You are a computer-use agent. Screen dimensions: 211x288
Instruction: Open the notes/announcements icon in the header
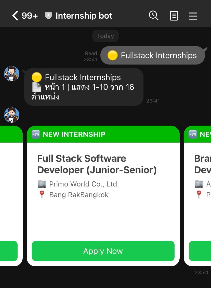pyautogui.click(x=174, y=16)
